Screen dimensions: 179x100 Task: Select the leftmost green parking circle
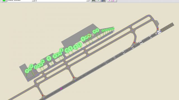point(27,71)
